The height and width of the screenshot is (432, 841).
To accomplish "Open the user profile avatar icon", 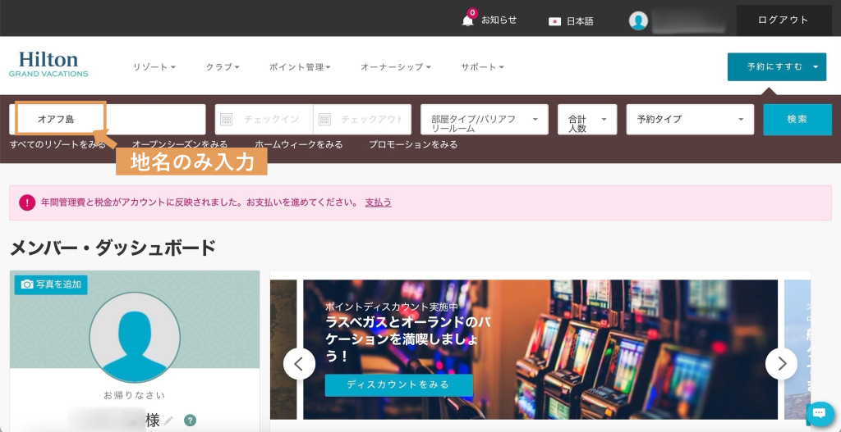I will click(x=638, y=20).
